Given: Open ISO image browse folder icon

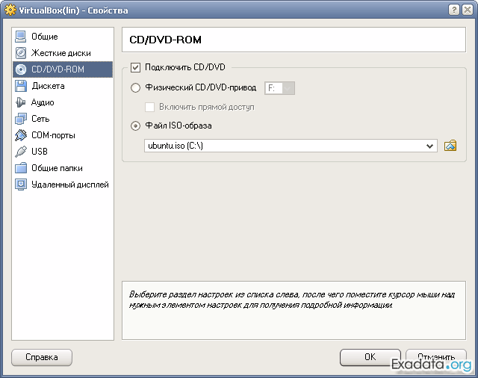Looking at the screenshot, I should [450, 146].
